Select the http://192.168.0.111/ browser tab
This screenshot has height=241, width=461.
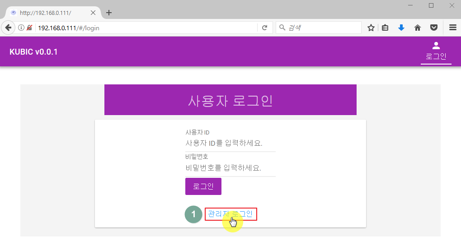point(50,13)
